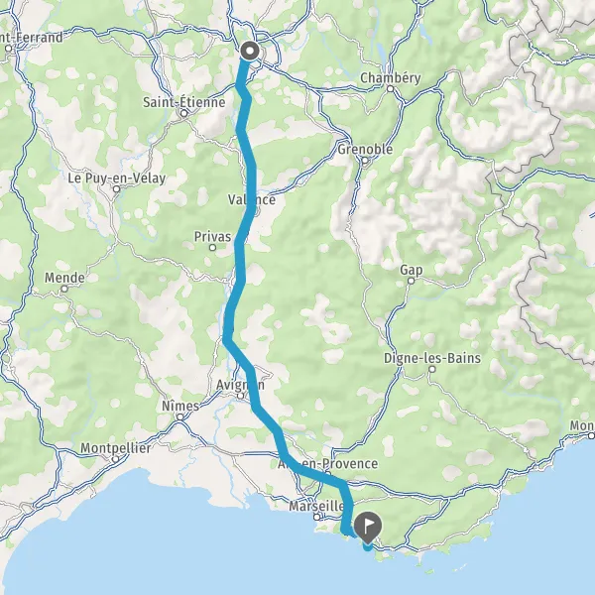The height and width of the screenshot is (595, 595).
Task: Click the Montpellier city marker
Action: tap(115, 459)
